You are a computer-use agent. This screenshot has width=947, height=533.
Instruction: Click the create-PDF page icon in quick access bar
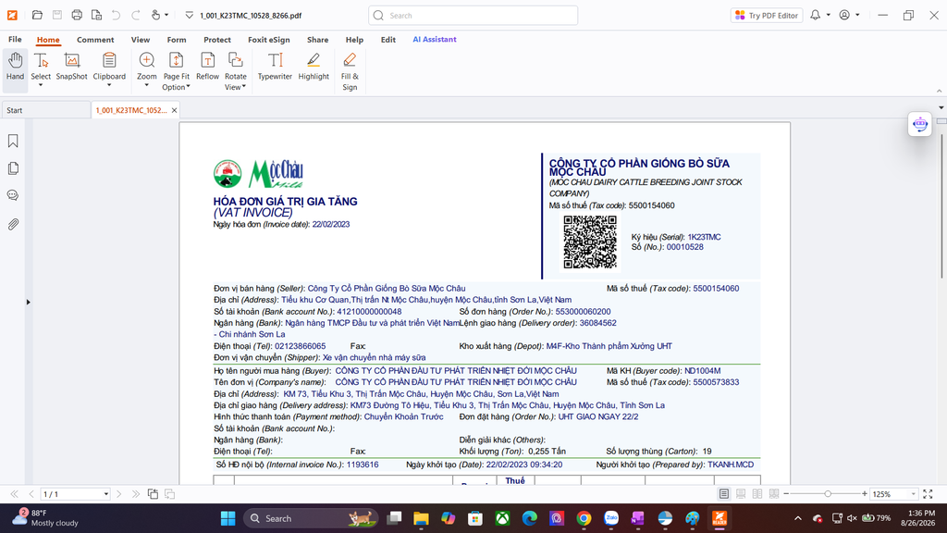pyautogui.click(x=96, y=15)
